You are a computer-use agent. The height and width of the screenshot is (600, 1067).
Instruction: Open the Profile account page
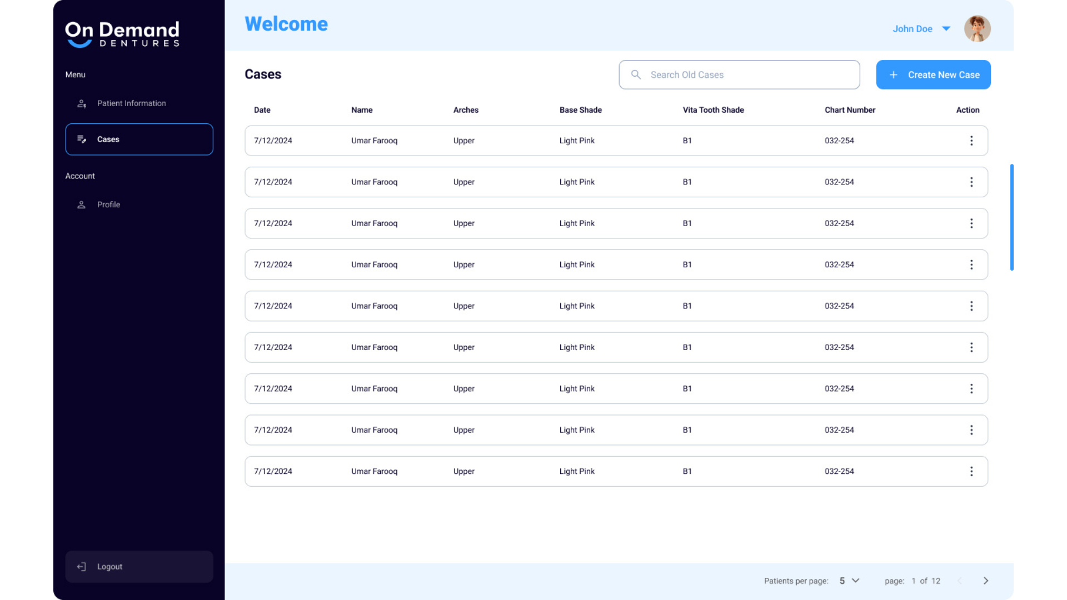pos(108,204)
